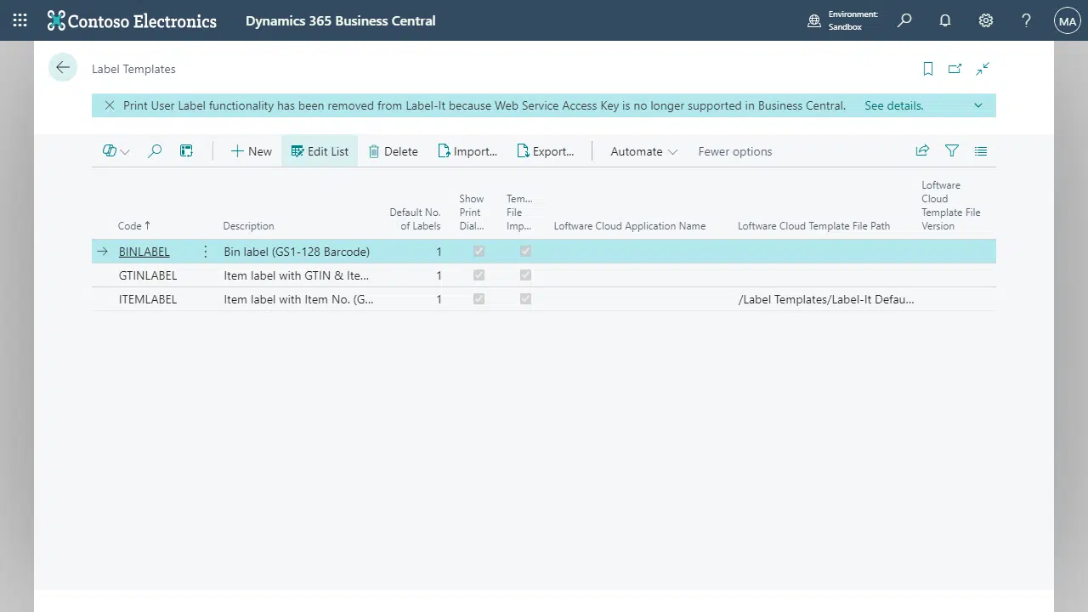Open the See details link
This screenshot has height=612, width=1088.
click(x=892, y=105)
